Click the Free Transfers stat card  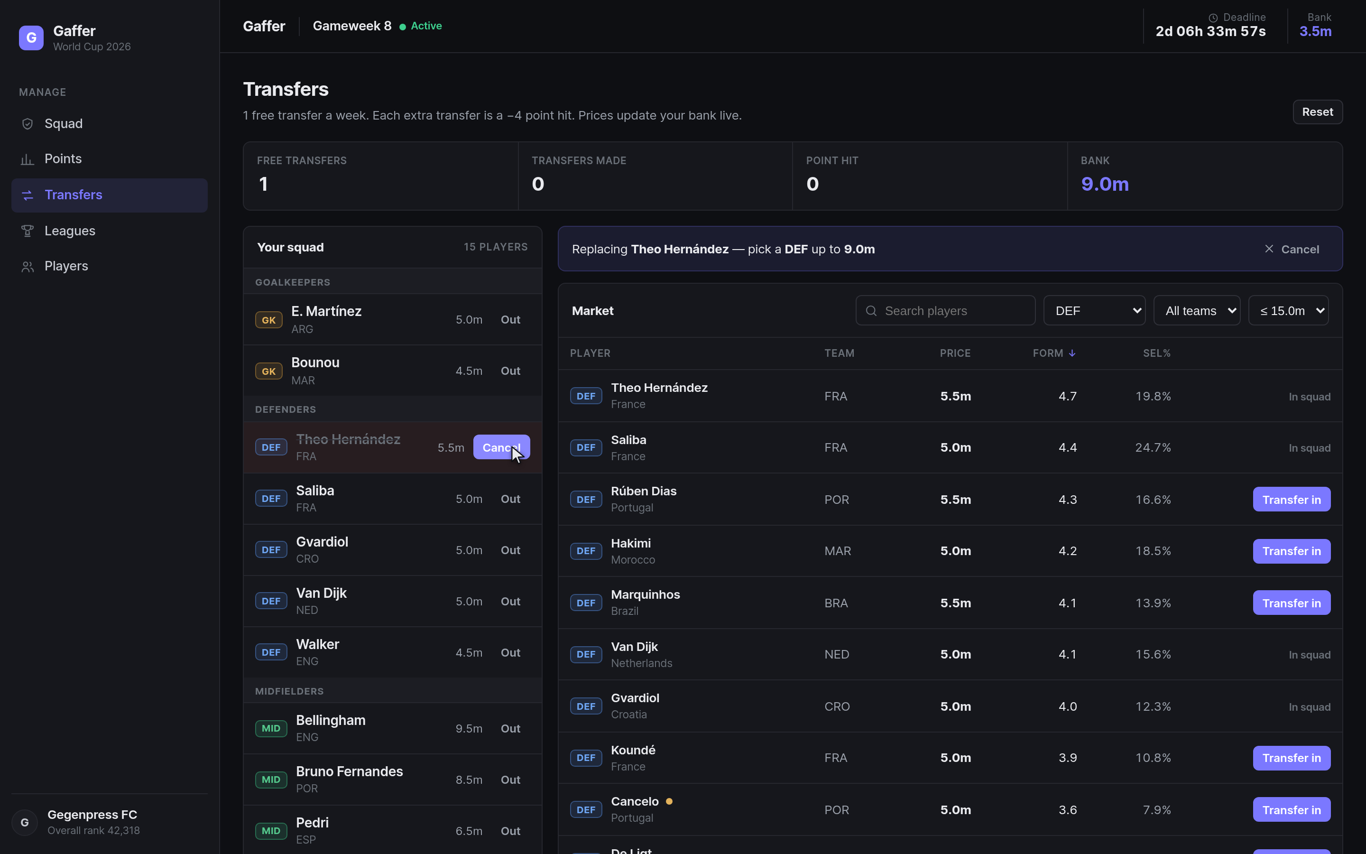pyautogui.click(x=380, y=176)
